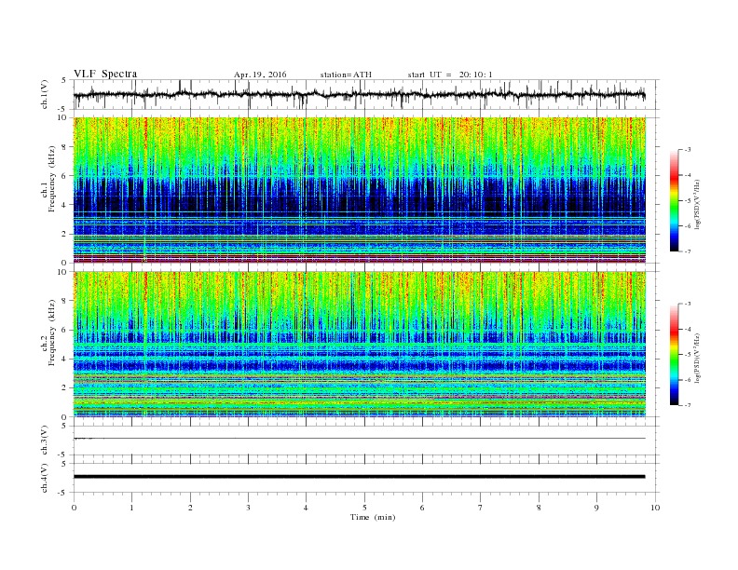This screenshot has width=738, height=570.
Task: Click the ch.1 spectrogram plot area
Action: pyautogui.click(x=360, y=190)
